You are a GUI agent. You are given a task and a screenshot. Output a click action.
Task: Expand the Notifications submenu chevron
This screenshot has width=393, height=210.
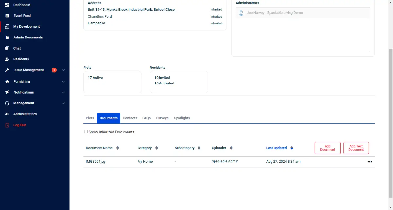[x=63, y=92]
